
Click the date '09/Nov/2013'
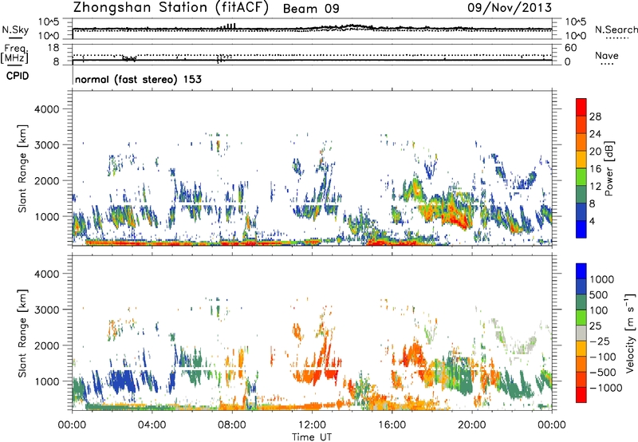click(510, 7)
